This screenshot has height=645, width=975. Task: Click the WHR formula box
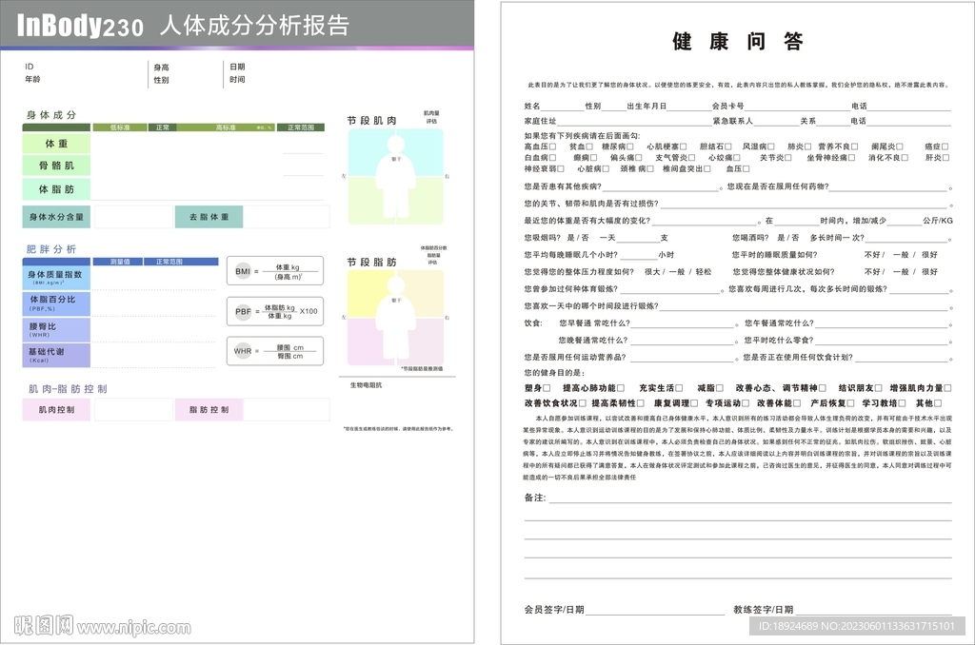275,351
